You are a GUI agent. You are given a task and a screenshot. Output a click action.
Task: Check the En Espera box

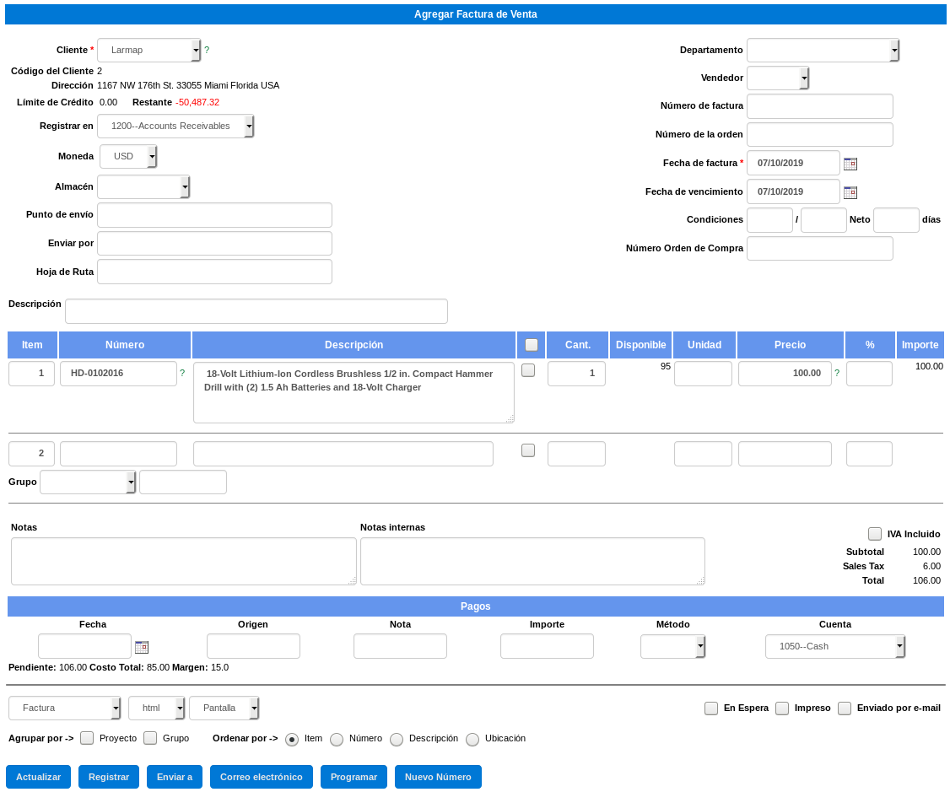711,708
